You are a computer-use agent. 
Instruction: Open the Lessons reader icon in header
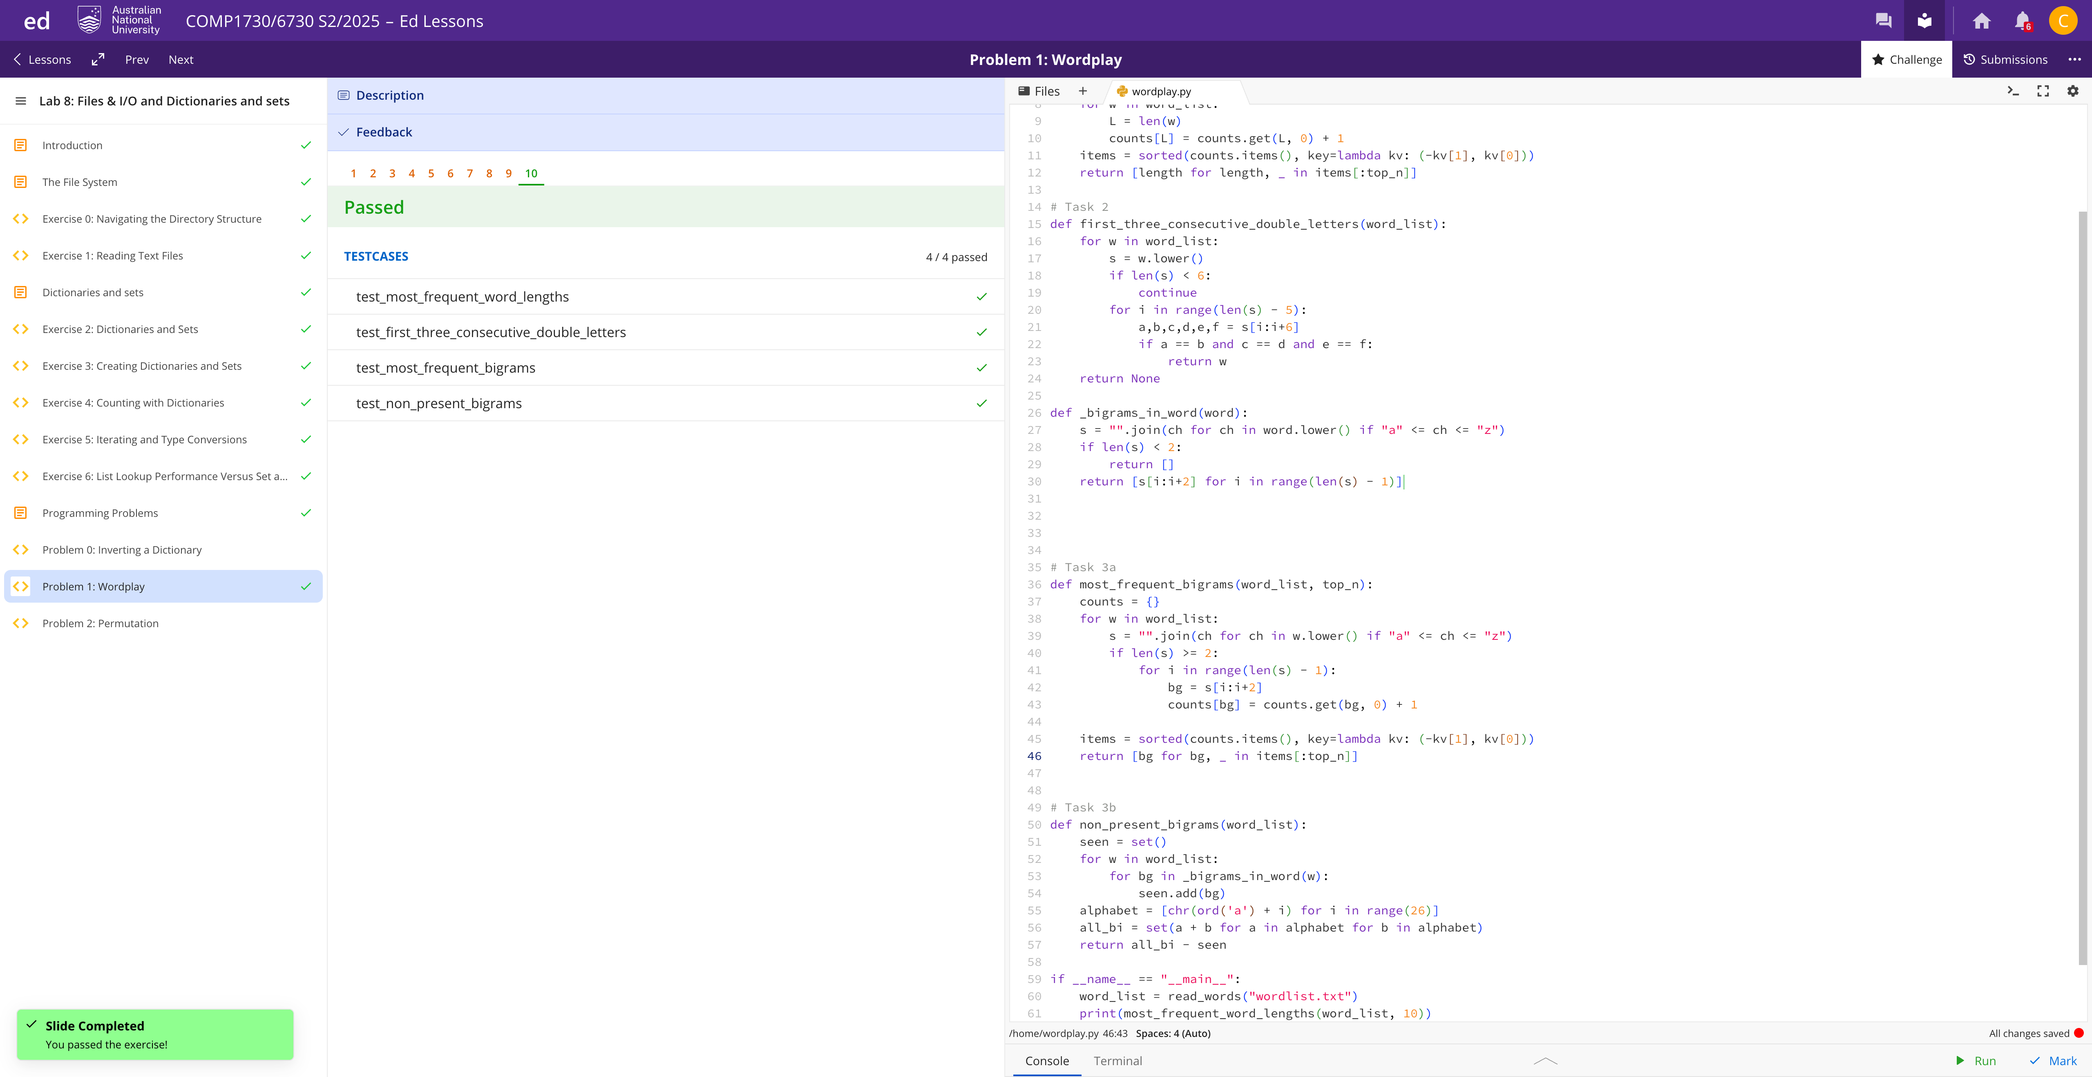click(1924, 21)
